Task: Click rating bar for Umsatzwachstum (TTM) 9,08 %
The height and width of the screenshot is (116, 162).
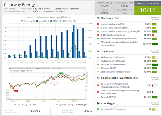Action: click(155, 24)
